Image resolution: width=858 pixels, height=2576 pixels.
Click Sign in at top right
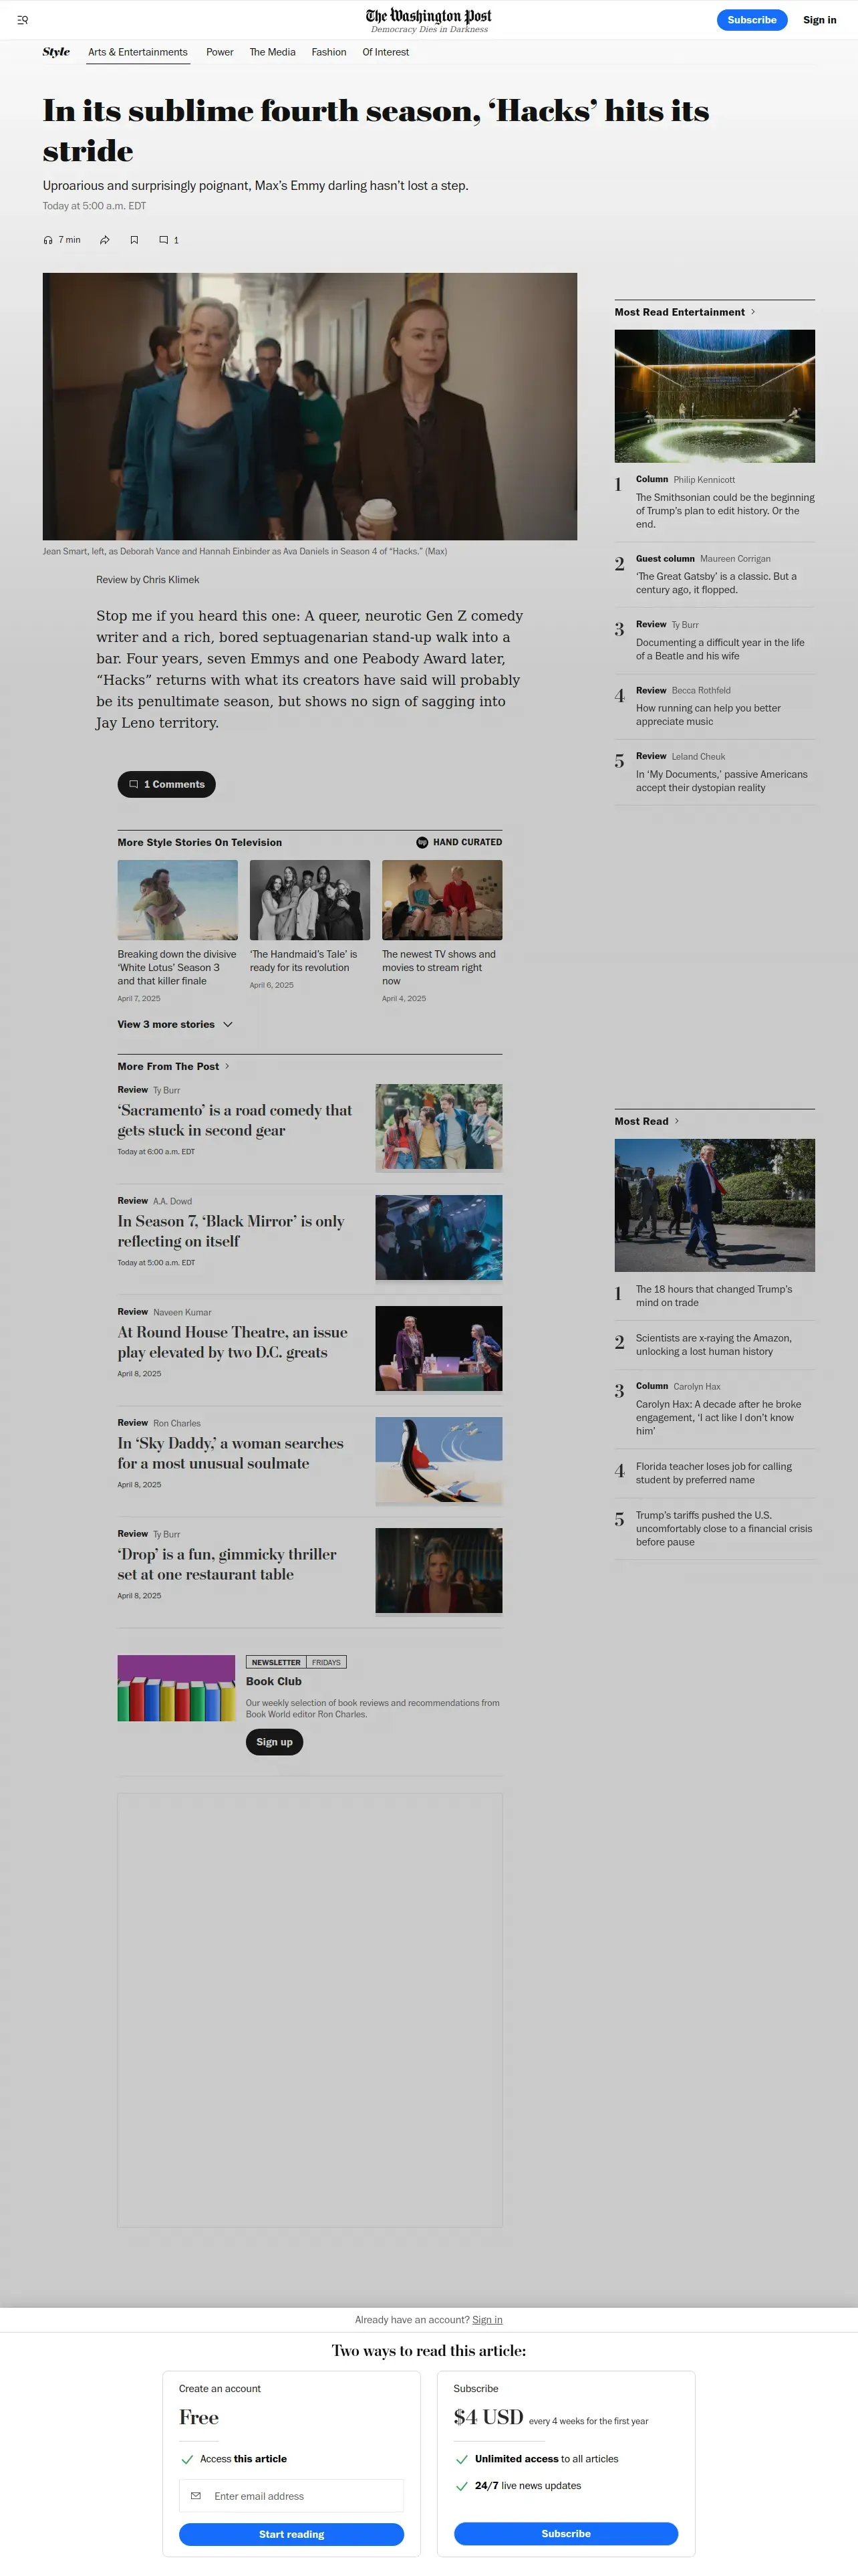820,20
